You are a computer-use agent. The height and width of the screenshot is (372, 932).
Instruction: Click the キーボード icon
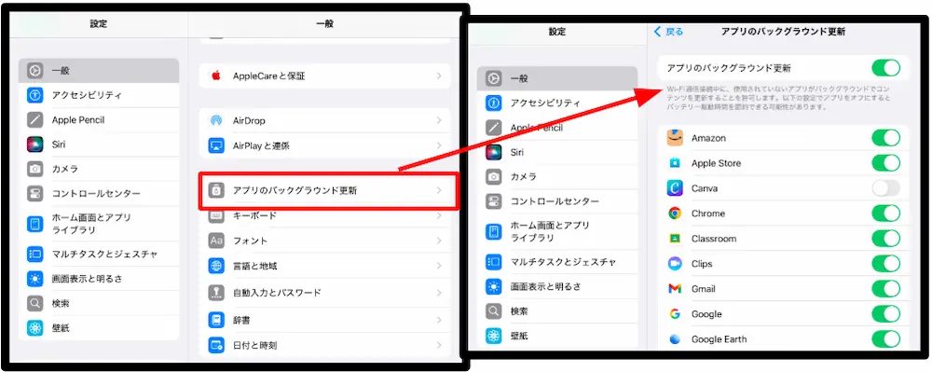click(x=216, y=215)
